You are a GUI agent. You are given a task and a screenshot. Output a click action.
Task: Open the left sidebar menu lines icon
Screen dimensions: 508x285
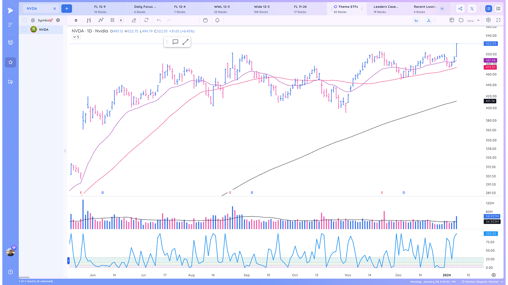click(10, 25)
